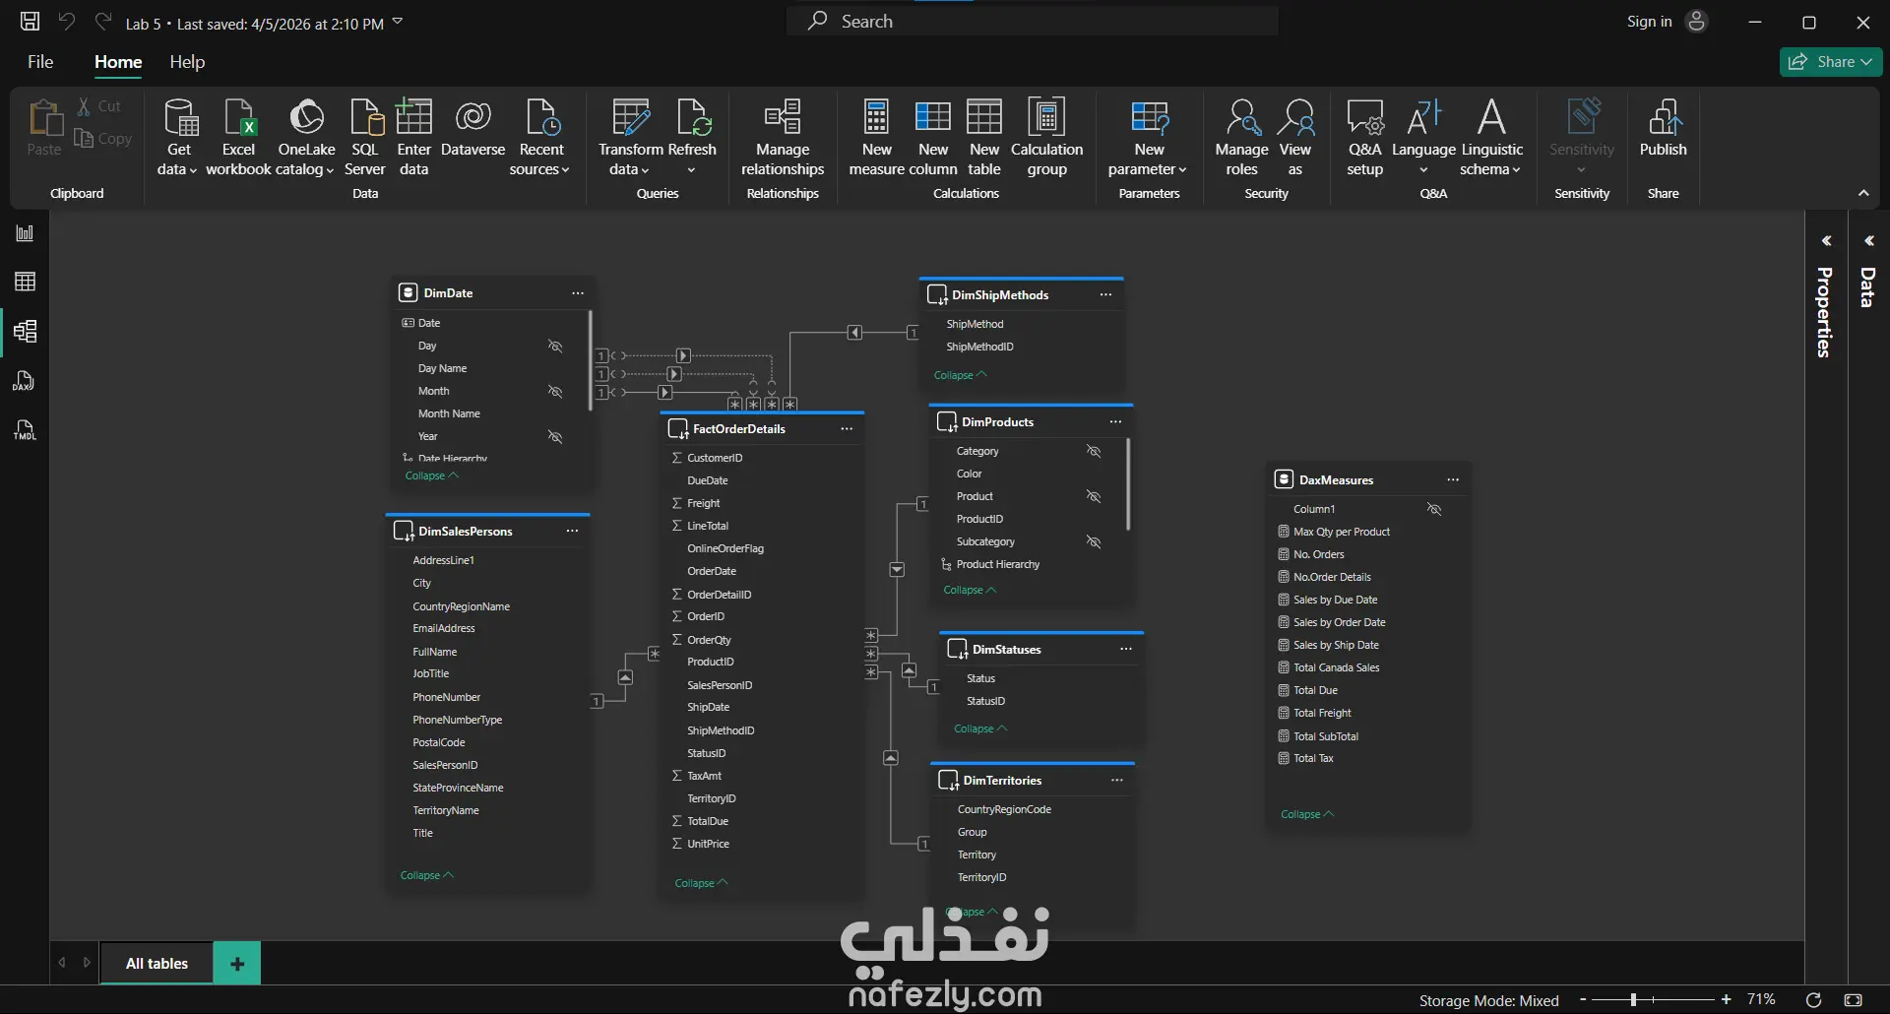1890x1014 pixels.
Task: Click the zoom out minus button
Action: 1583,1000
